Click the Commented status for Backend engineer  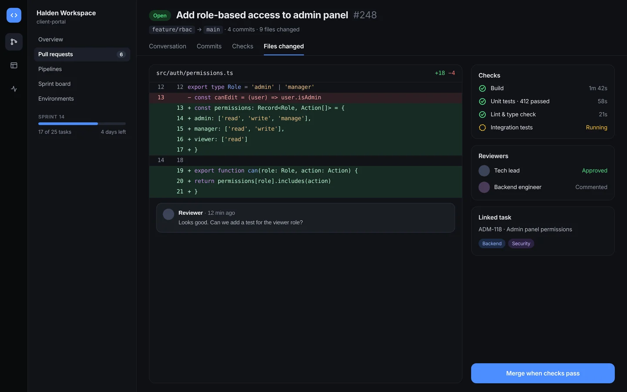(x=591, y=187)
